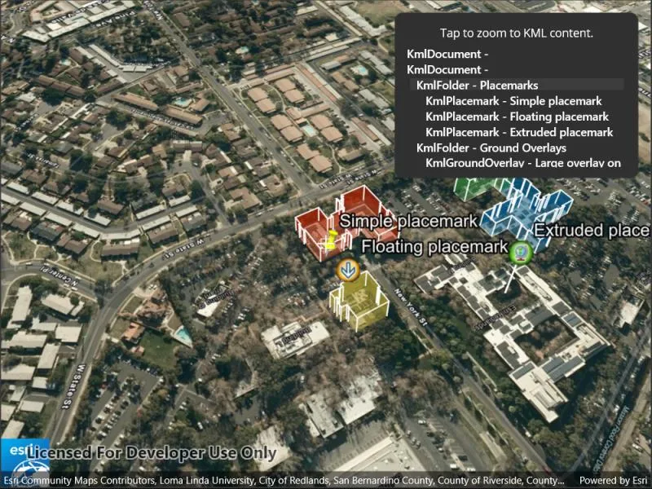Click the Tap to zoom to KML content heading
This screenshot has width=652, height=489.
tap(516, 33)
